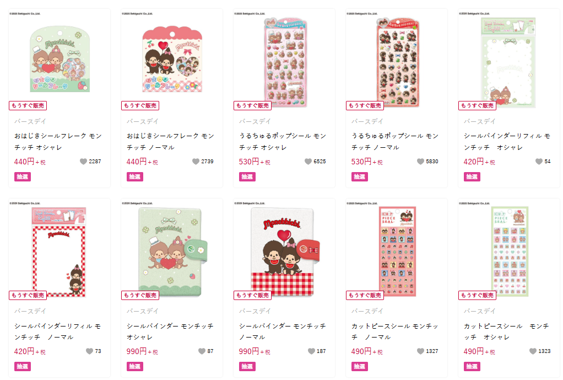This screenshot has width=563, height=380.
Task: Open おはじきシールフレーク モンチッチ オシャレ title link
Action: coord(58,142)
